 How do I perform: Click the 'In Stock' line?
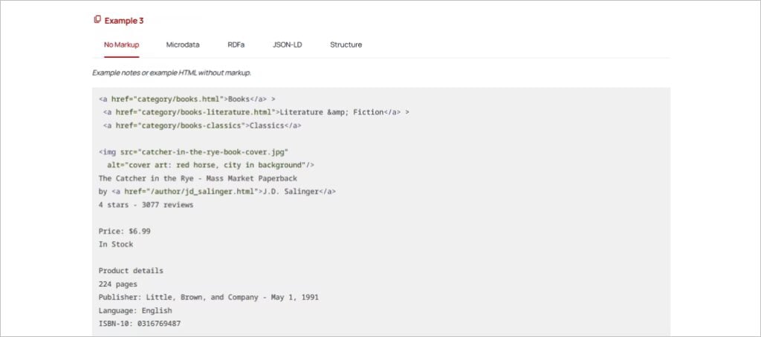(116, 244)
